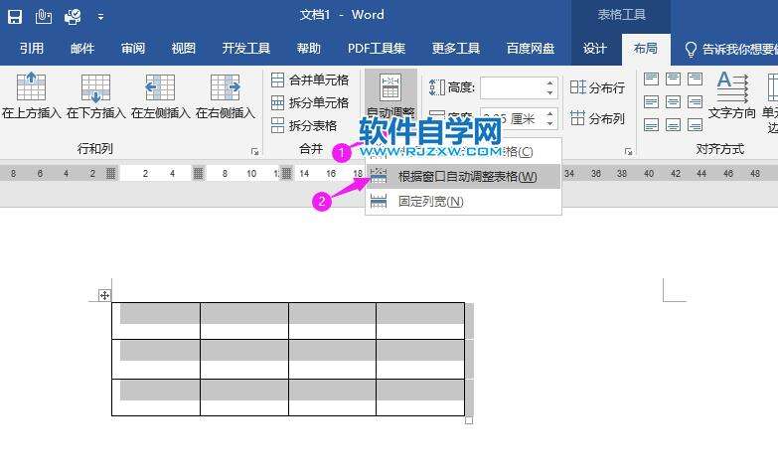Image resolution: width=778 pixels, height=475 pixels.
Task: Increase 高度 with the up spinner arrow
Action: (549, 82)
